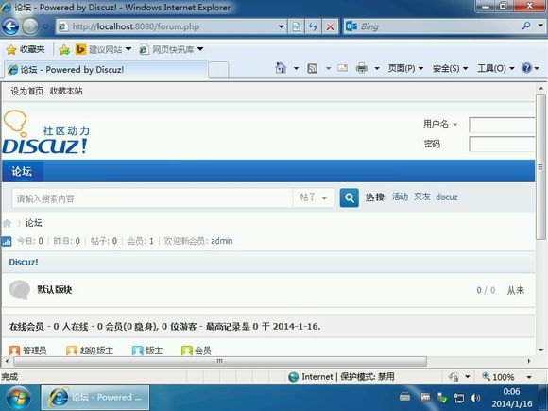548x411 pixels.
Task: Click the 收藏本站 link
Action: (x=66, y=92)
